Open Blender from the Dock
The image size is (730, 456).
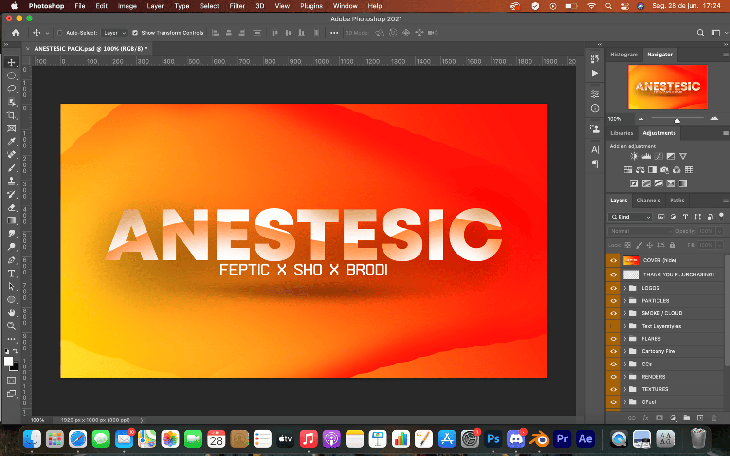click(x=539, y=439)
